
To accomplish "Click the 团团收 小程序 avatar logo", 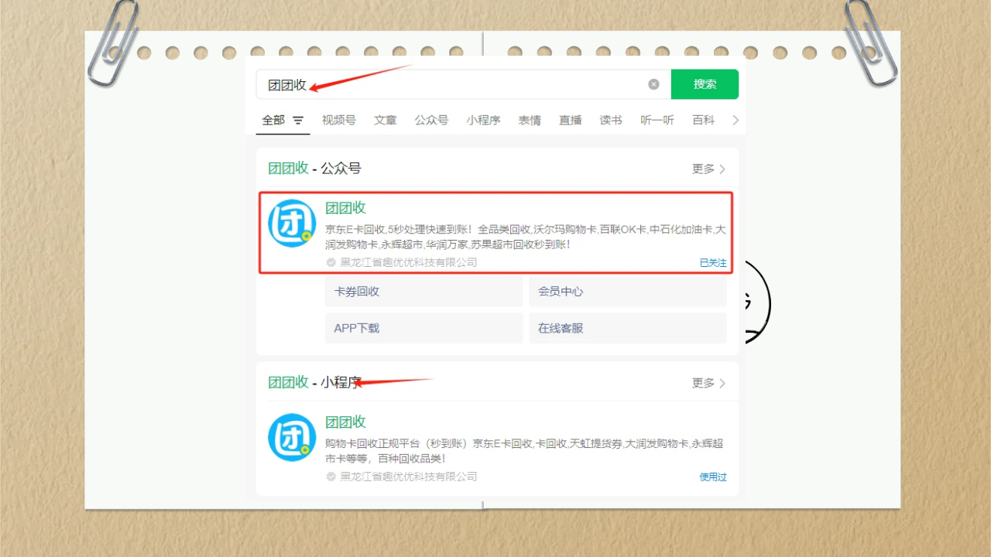I will click(x=292, y=438).
